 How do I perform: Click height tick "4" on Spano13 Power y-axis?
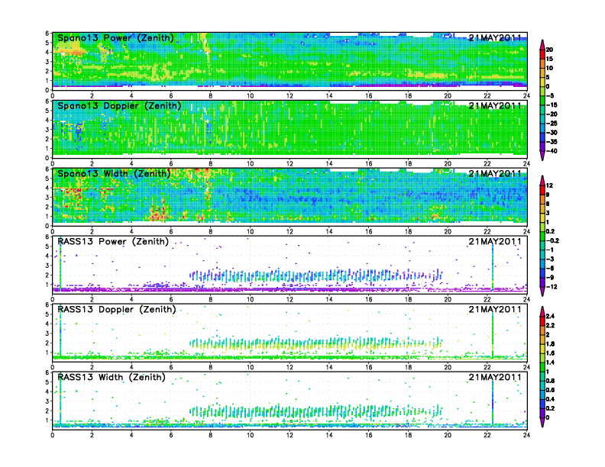click(x=47, y=53)
